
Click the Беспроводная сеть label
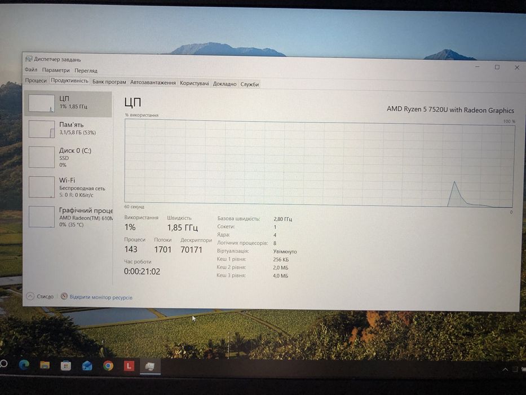coord(82,188)
